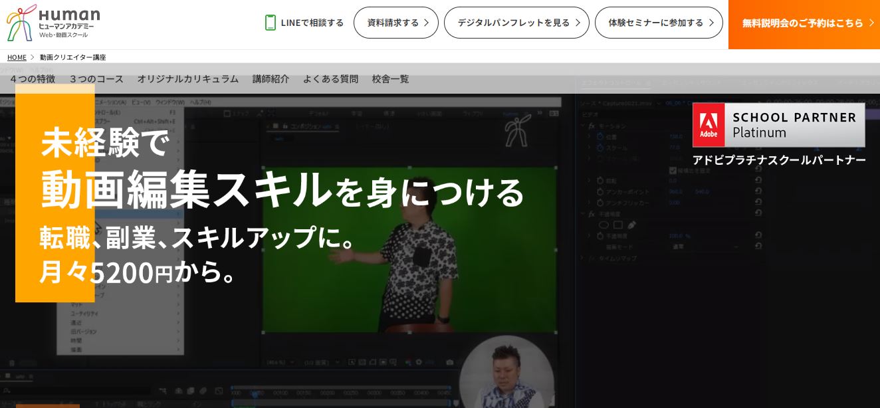Open the LINEで相談する link

click(304, 23)
